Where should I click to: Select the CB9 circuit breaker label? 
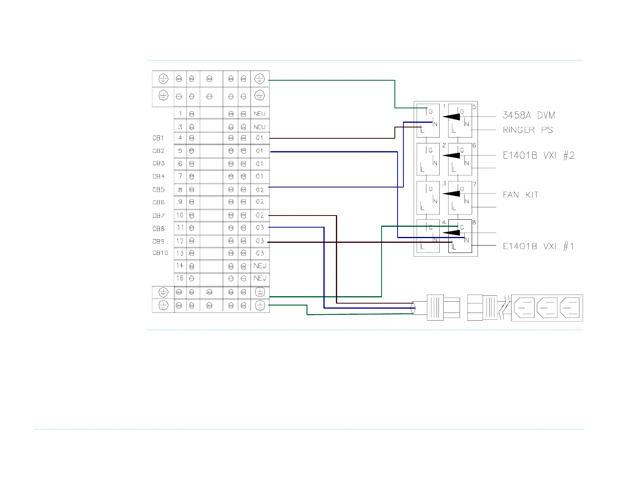pos(158,241)
